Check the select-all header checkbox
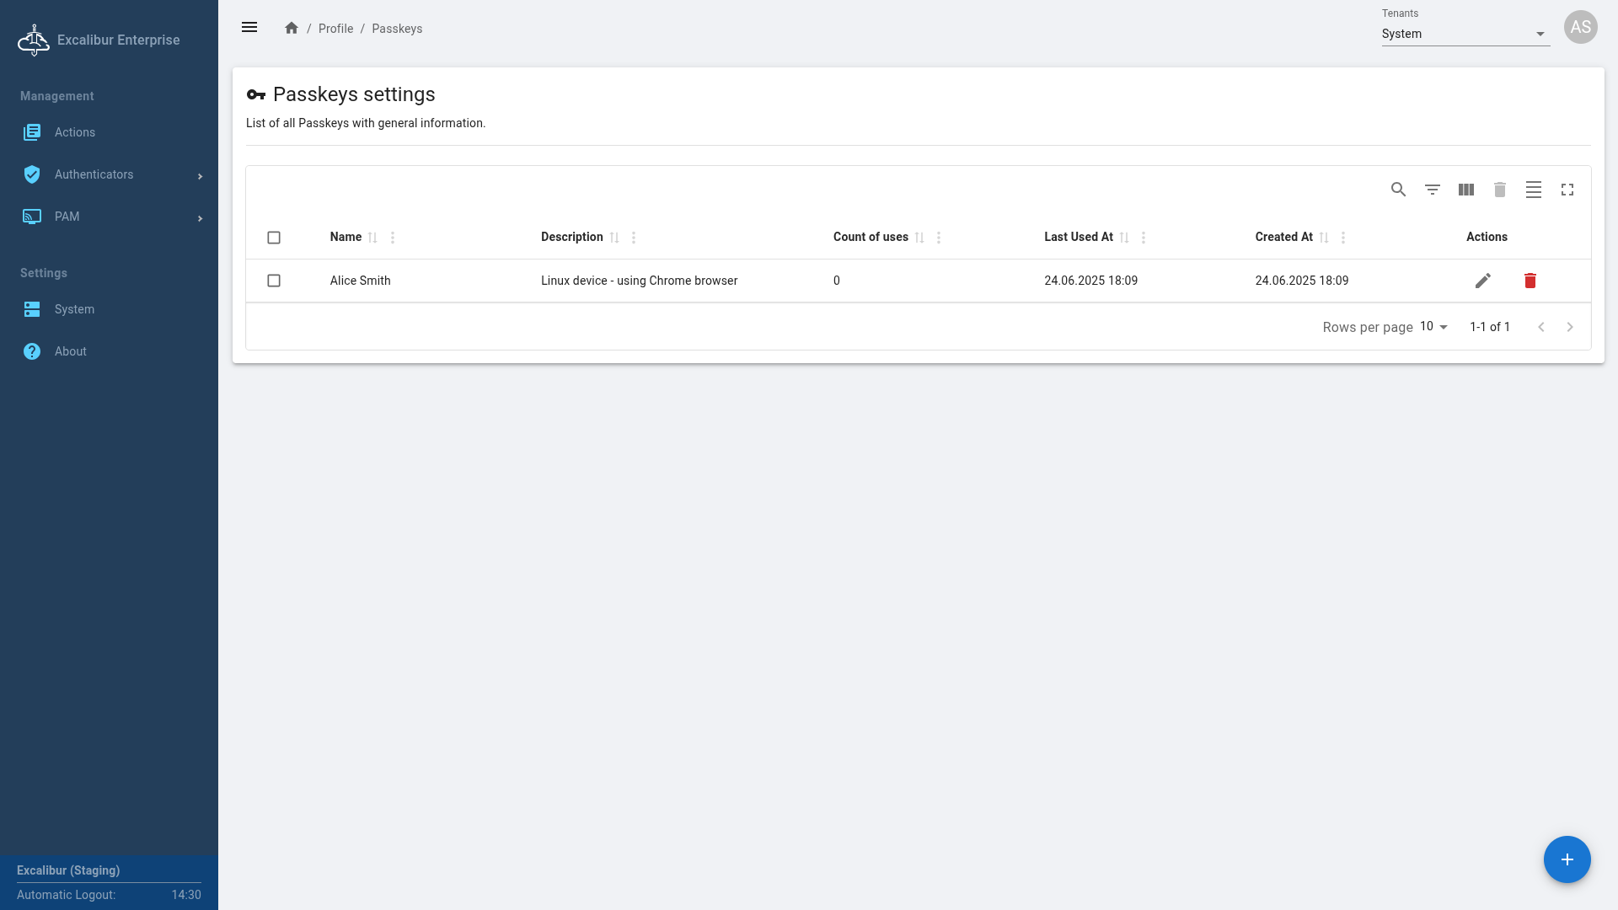Image resolution: width=1618 pixels, height=910 pixels. click(274, 238)
